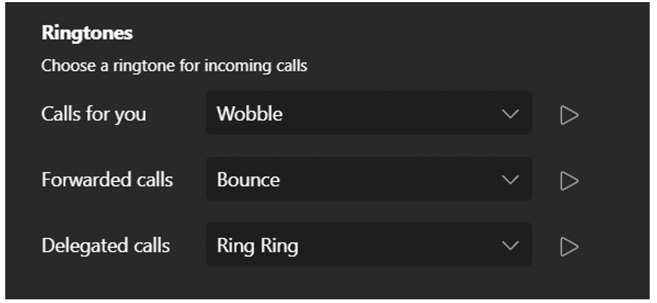Click the chevron arrow in the Wobble dropdown
The width and height of the screenshot is (657, 303).
click(510, 114)
